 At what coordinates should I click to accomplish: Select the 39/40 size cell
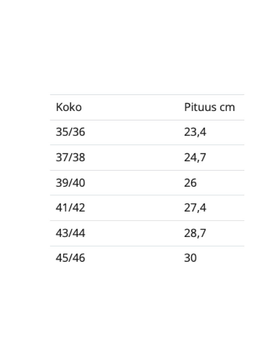[70, 183]
